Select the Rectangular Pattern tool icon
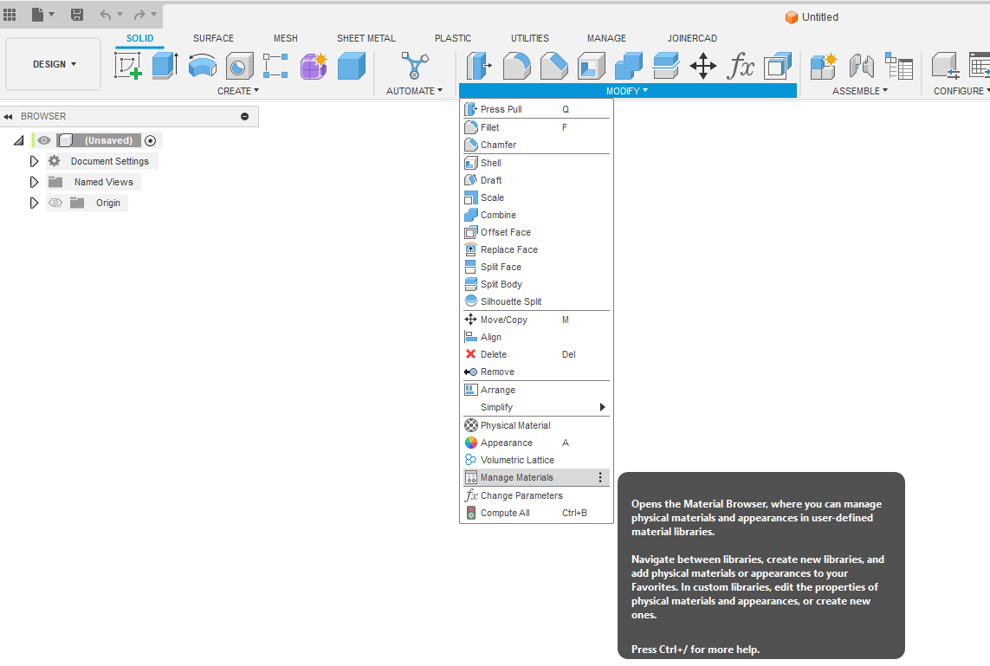 click(x=276, y=66)
